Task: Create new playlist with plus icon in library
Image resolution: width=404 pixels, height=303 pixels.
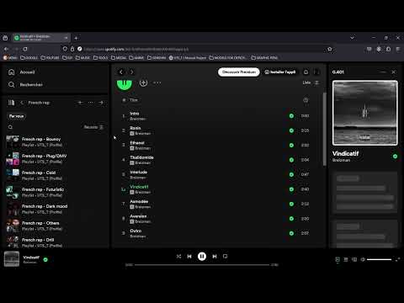Action: [x=80, y=103]
